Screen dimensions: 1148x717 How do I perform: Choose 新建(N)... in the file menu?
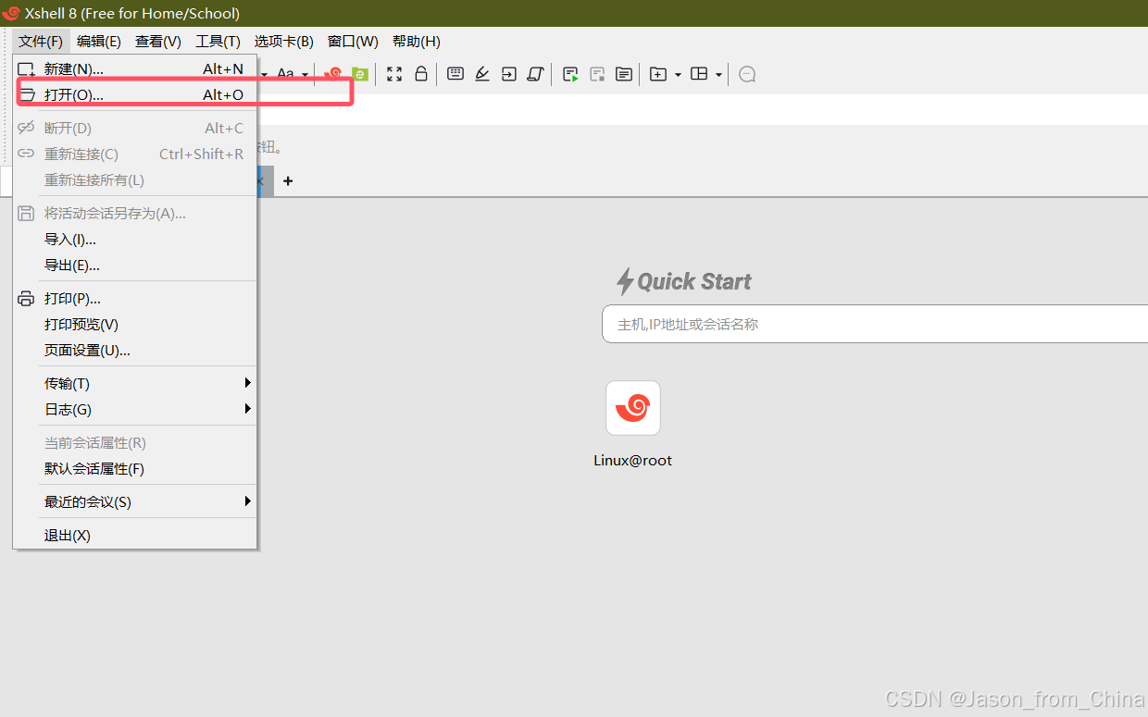pyautogui.click(x=135, y=69)
